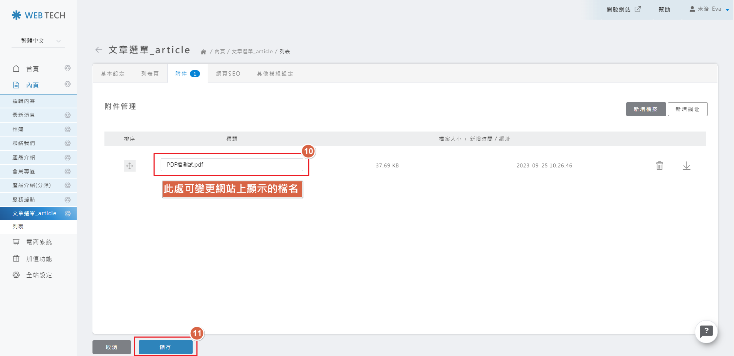
Task: Open the help chat bubble icon
Action: [706, 331]
